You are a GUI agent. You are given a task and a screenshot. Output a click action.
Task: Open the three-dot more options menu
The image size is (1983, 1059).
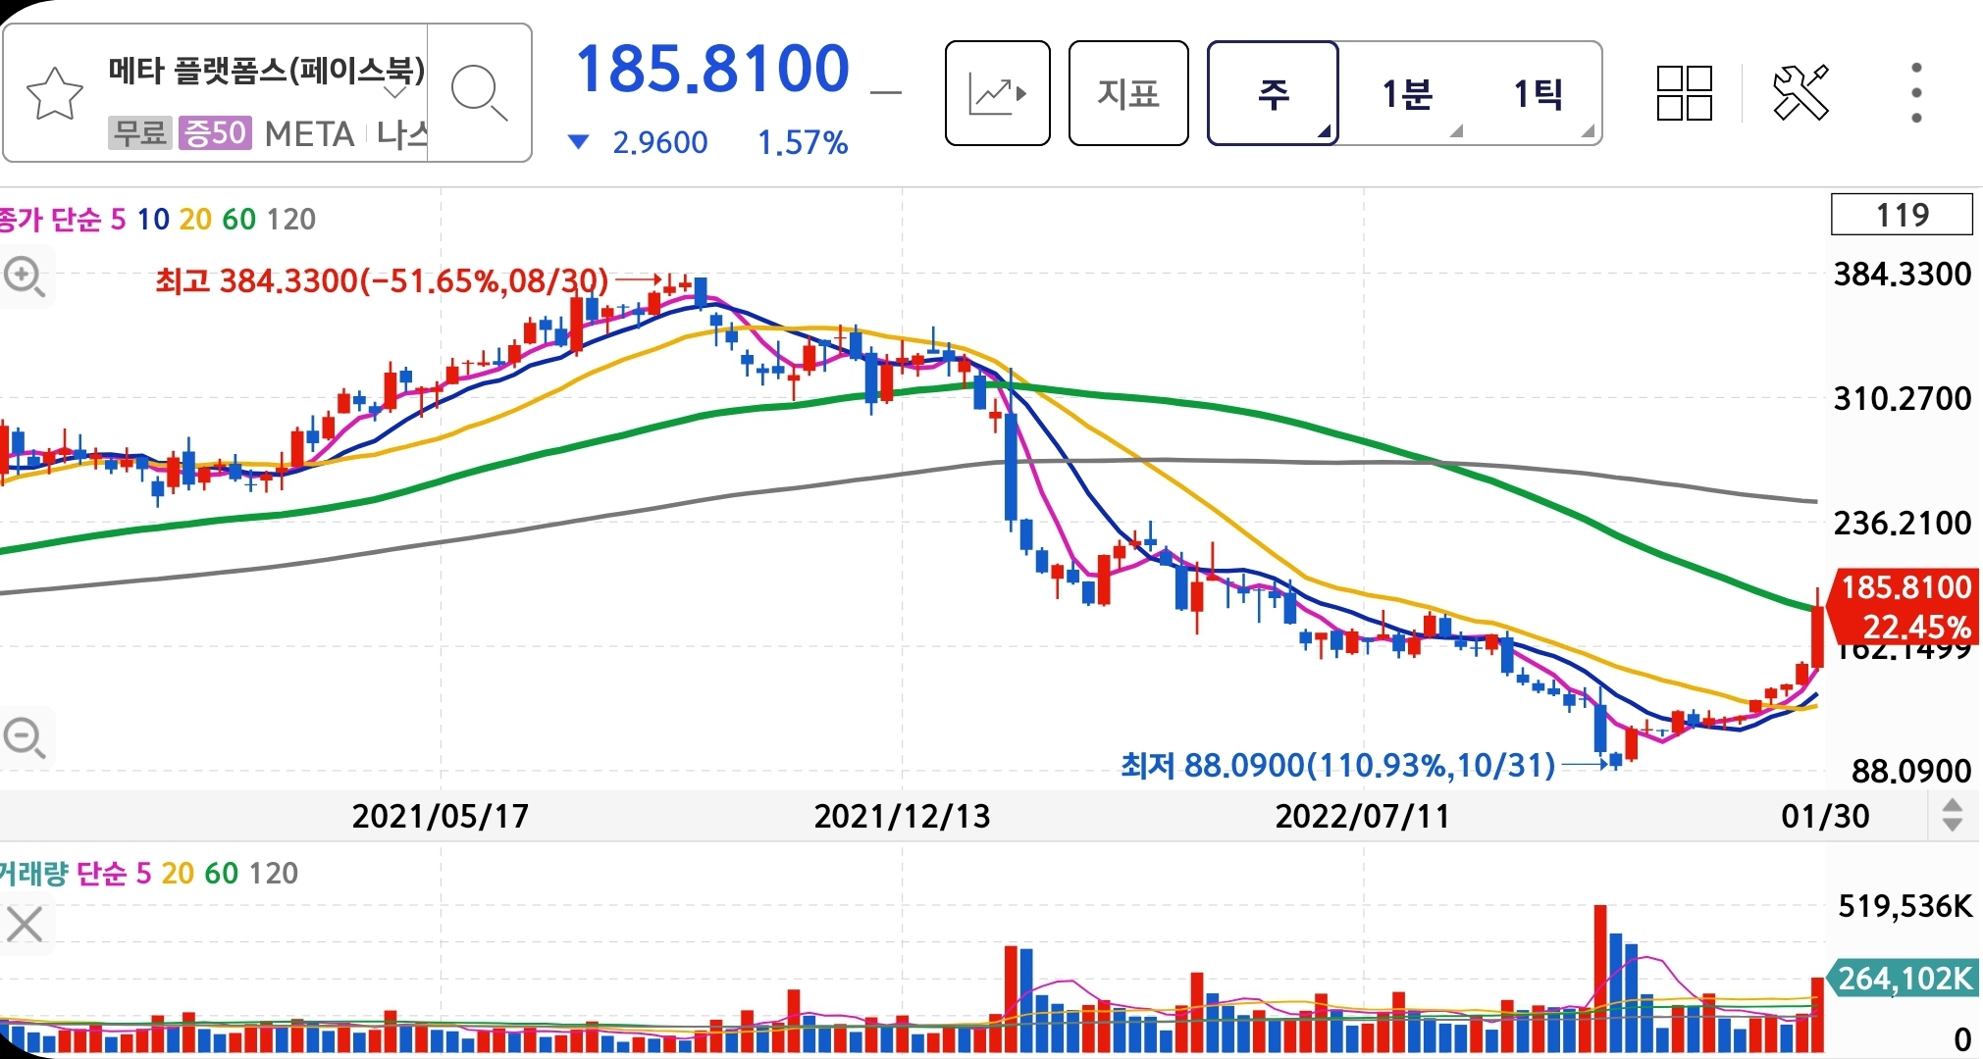point(1915,93)
